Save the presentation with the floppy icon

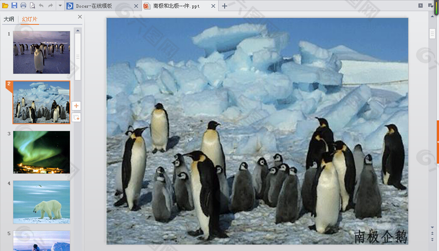(x=14, y=6)
